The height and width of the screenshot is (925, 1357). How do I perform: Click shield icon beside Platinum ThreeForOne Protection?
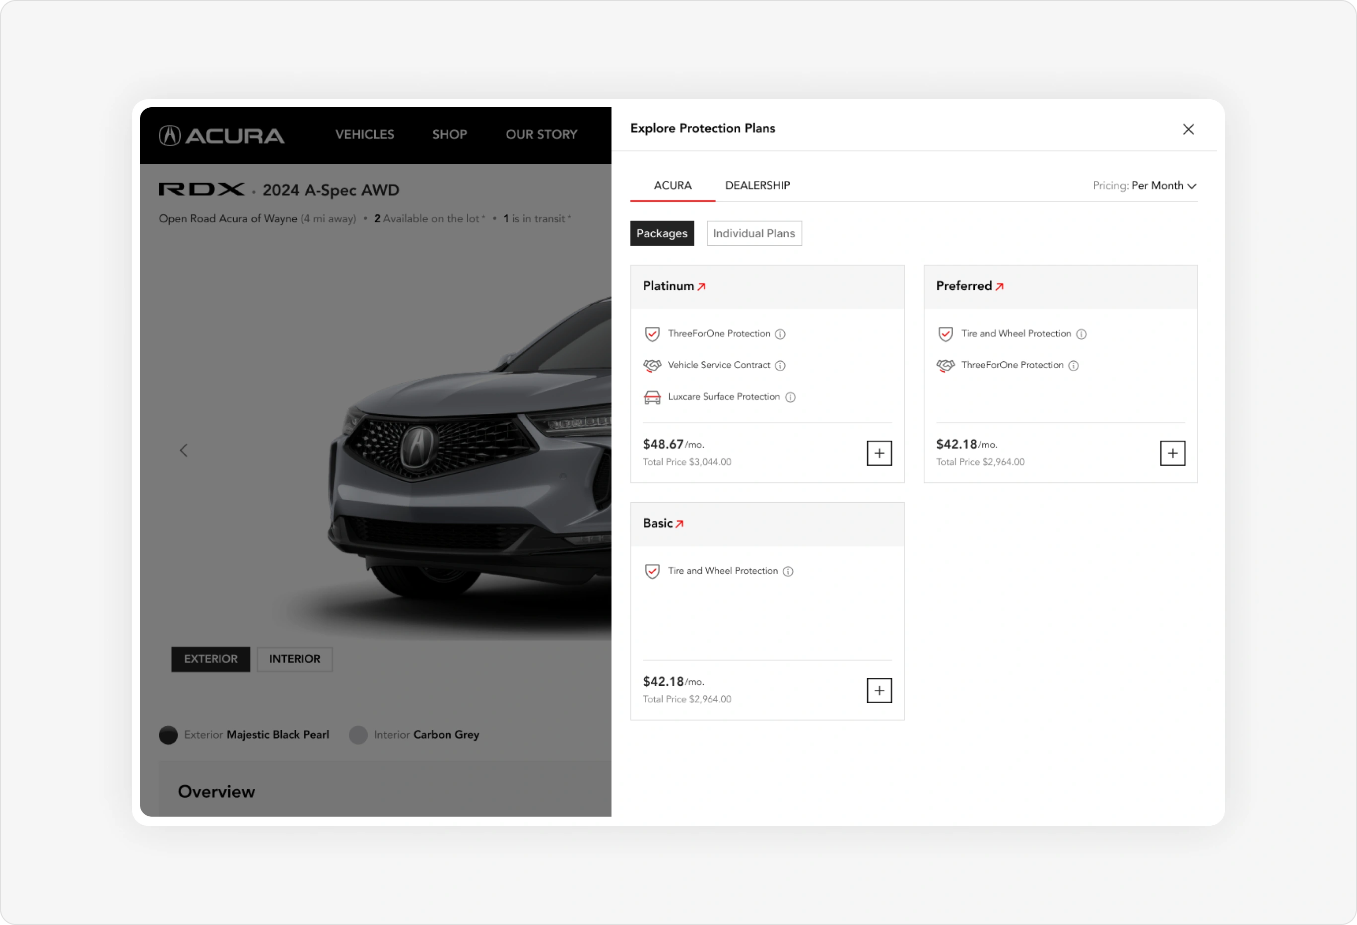coord(652,334)
